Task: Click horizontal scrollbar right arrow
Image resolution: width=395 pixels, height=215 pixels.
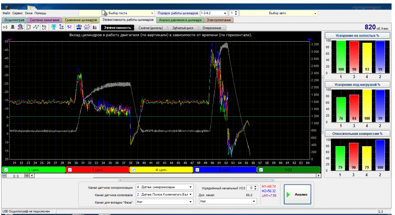Action: pos(319,175)
